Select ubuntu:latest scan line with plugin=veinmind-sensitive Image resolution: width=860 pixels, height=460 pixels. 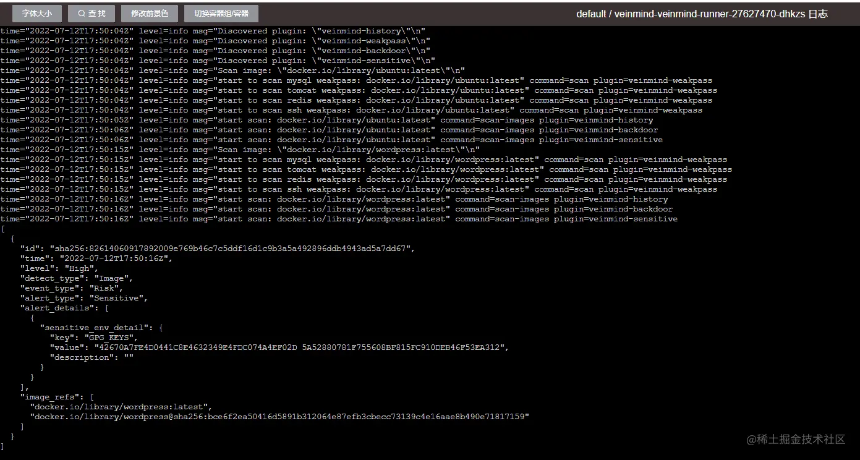[331, 140]
